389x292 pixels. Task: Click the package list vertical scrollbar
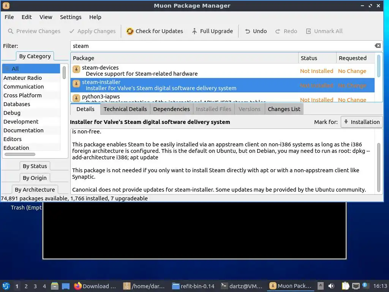379,66
